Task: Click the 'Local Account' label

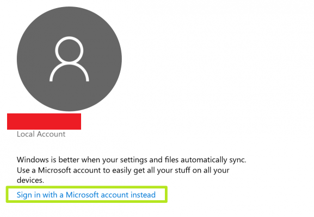Action: (41, 134)
